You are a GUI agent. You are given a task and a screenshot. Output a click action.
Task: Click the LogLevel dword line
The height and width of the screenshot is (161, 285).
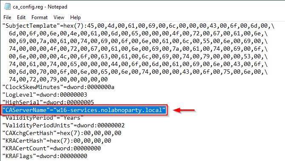[45, 95]
